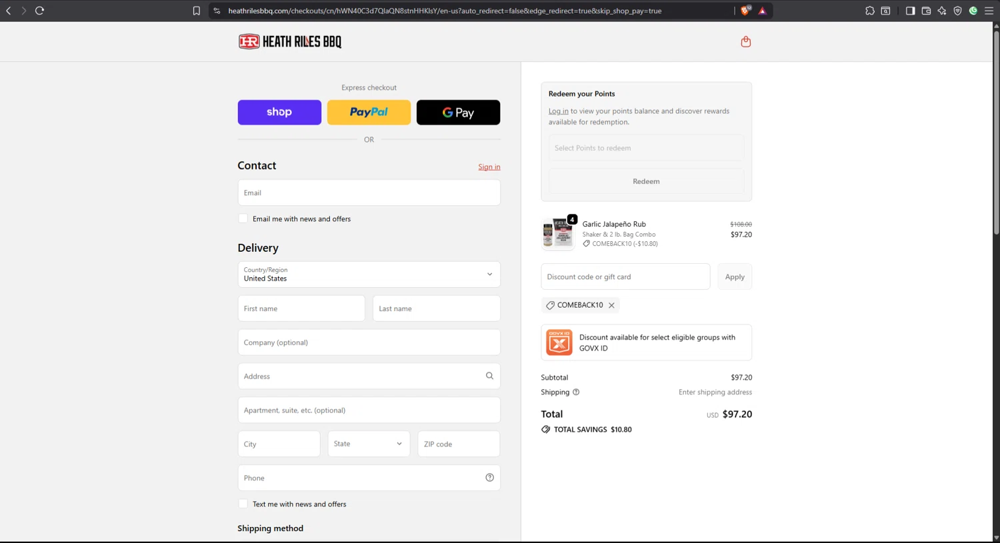Screen dimensions: 1000x543
Task: Click the Shipping info question icon
Action: coord(576,392)
